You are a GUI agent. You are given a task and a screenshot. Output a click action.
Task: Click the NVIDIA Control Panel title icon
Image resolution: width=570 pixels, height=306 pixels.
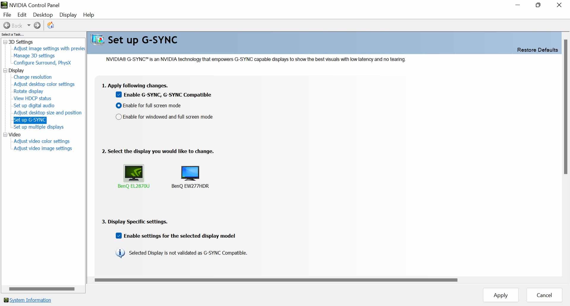click(4, 5)
